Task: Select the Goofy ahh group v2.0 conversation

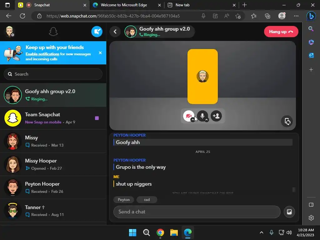Action: tap(53, 95)
